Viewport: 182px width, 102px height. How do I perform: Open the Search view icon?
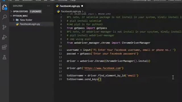[x=5, y=17]
